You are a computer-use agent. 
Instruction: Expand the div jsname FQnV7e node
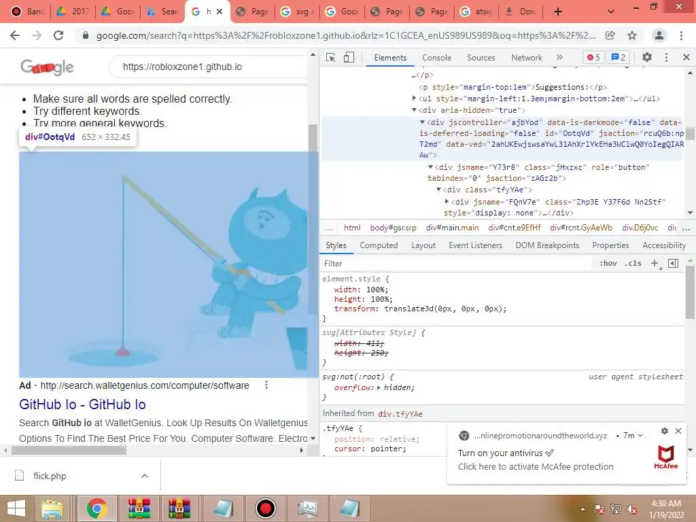click(447, 201)
